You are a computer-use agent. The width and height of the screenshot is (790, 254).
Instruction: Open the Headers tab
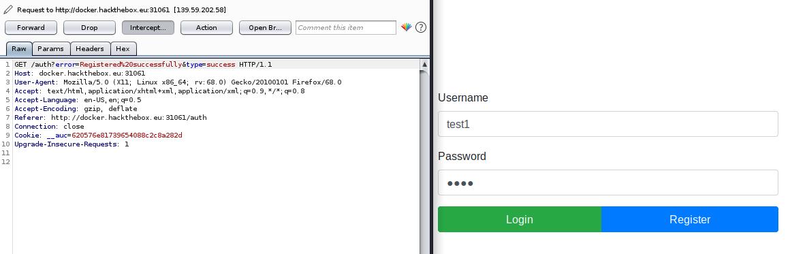point(90,49)
